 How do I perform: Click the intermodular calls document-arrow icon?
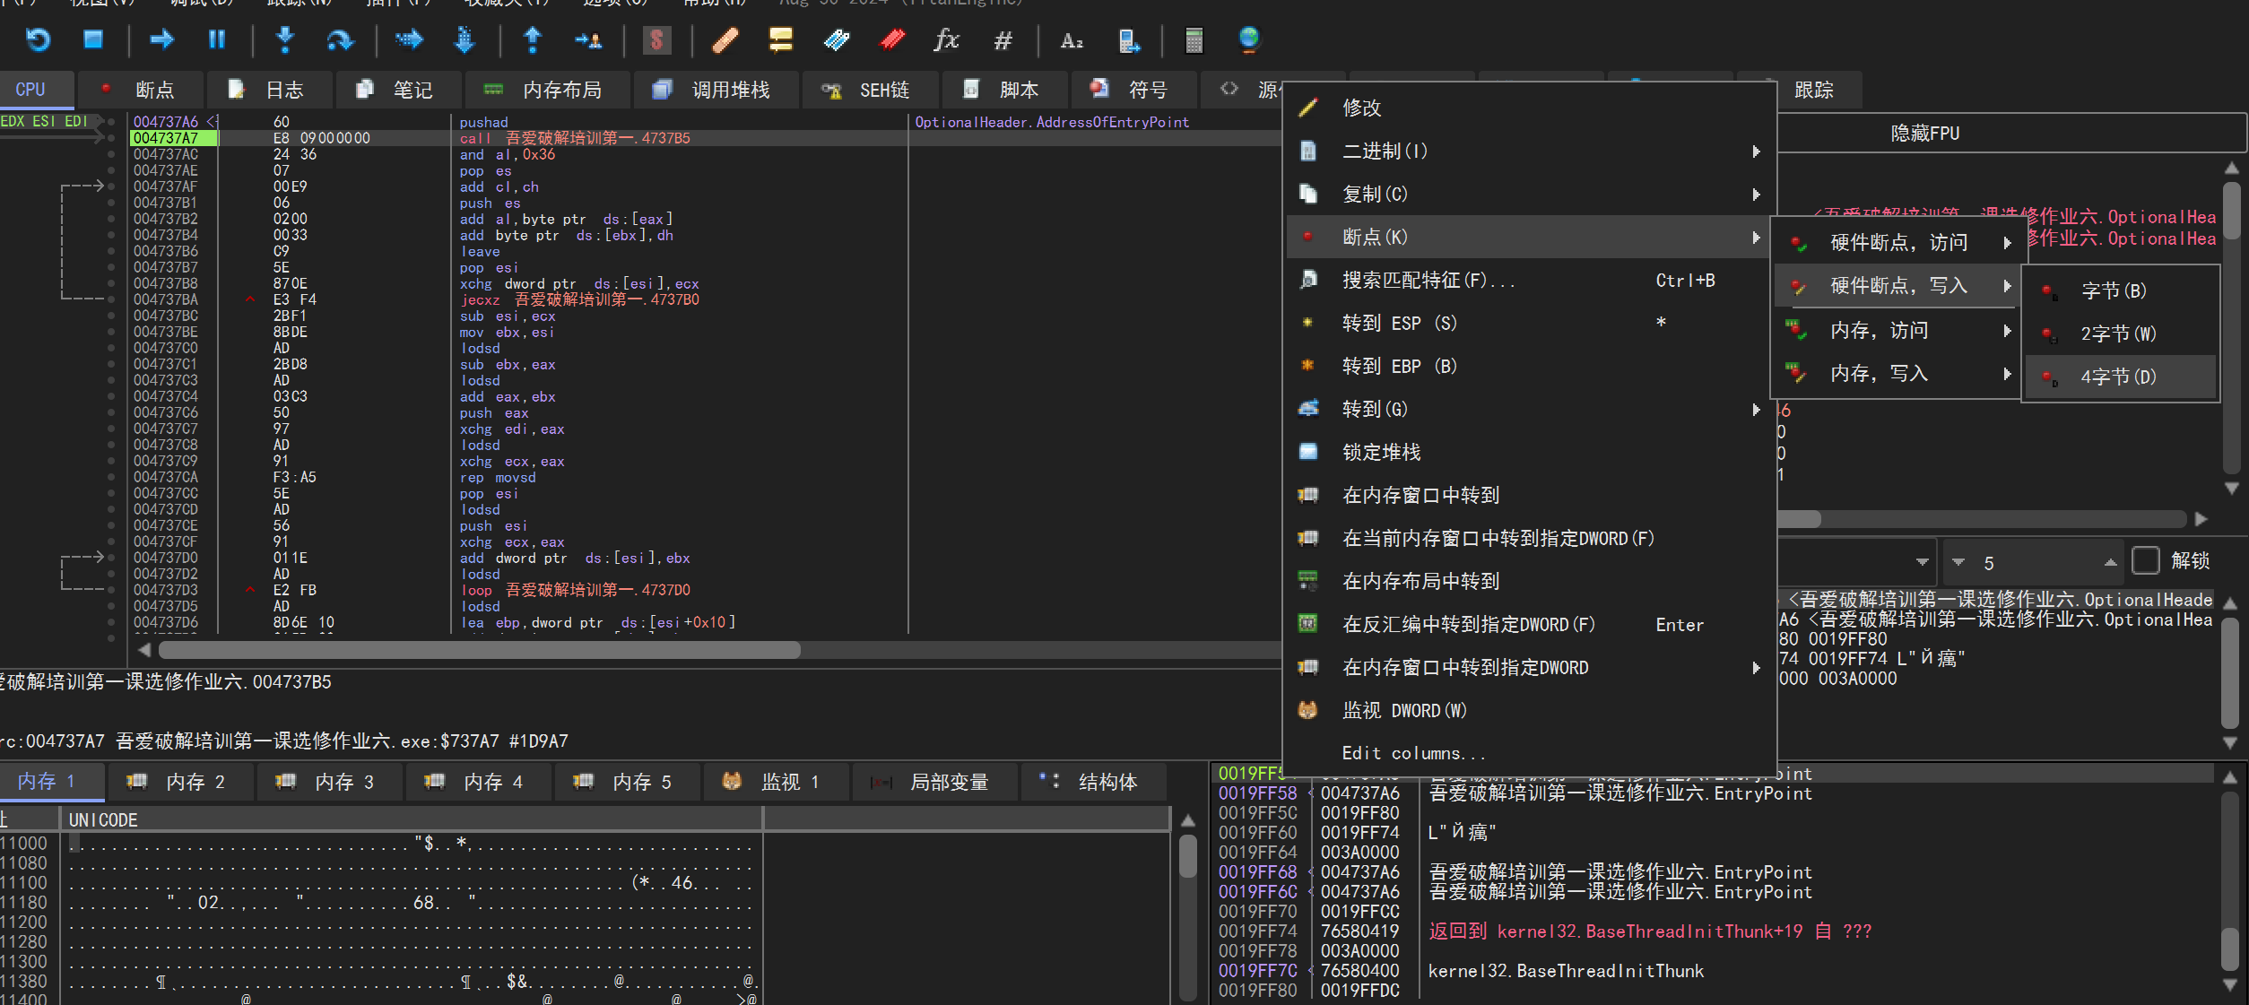1128,39
